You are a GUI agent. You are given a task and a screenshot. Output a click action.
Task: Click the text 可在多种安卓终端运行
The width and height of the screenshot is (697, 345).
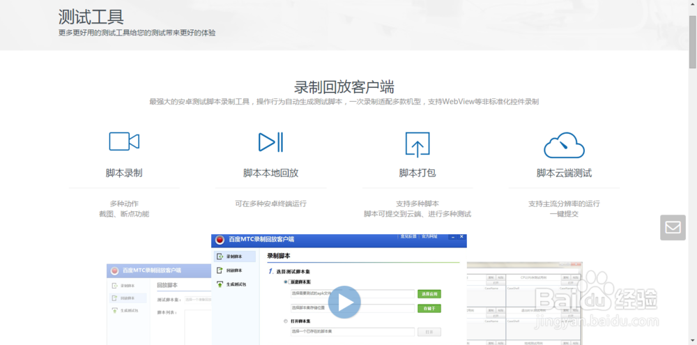[x=270, y=204]
